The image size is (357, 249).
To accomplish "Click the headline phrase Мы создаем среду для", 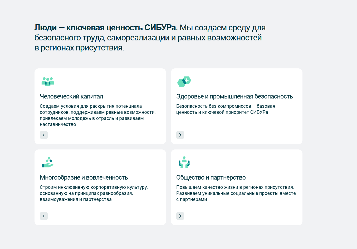I will [x=223, y=27].
